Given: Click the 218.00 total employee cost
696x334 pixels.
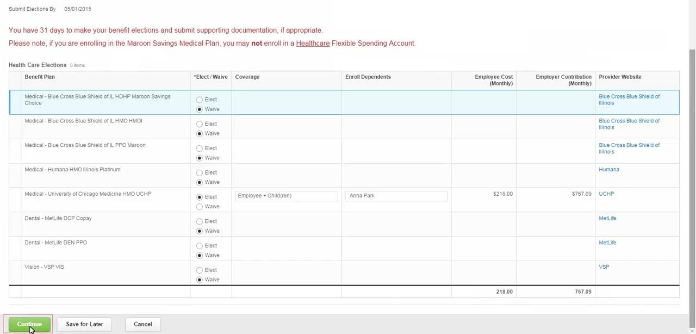Looking at the screenshot, I should 504,292.
